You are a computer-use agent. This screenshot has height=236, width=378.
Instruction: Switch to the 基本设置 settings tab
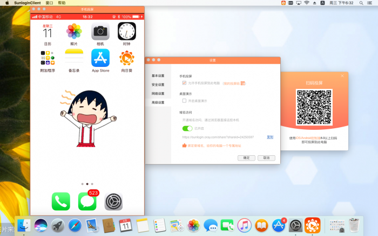[x=158, y=76]
